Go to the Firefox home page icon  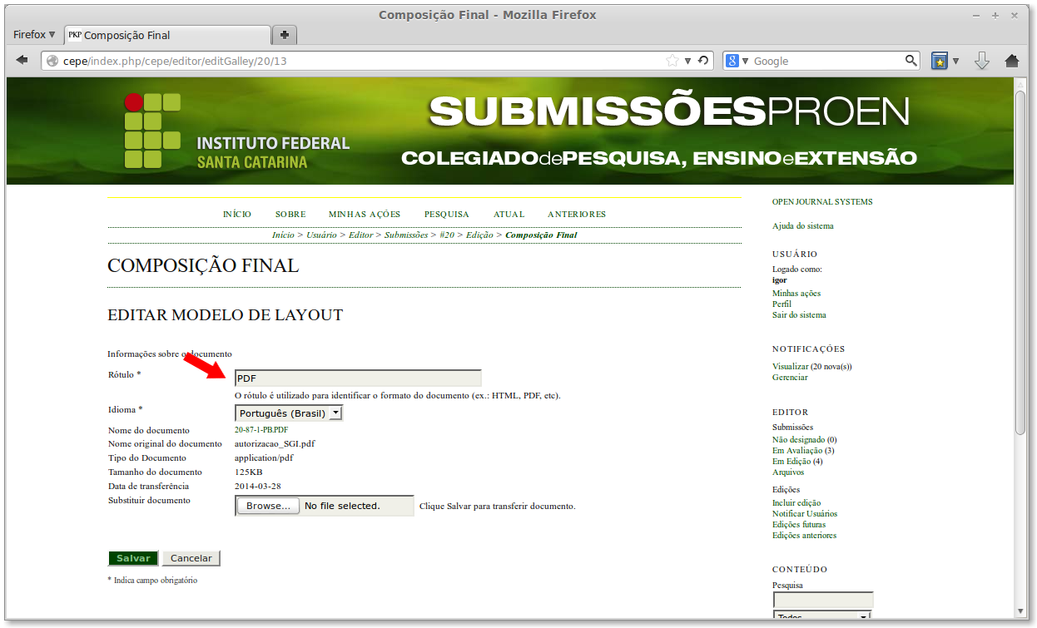(1012, 61)
